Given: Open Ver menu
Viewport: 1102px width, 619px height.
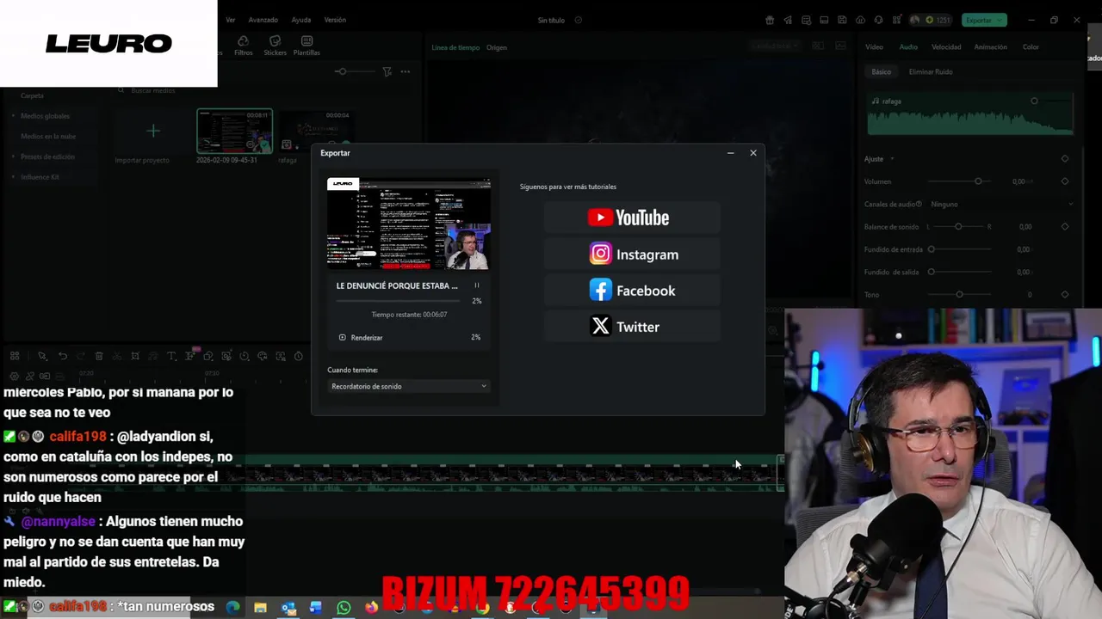Looking at the screenshot, I should point(231,20).
